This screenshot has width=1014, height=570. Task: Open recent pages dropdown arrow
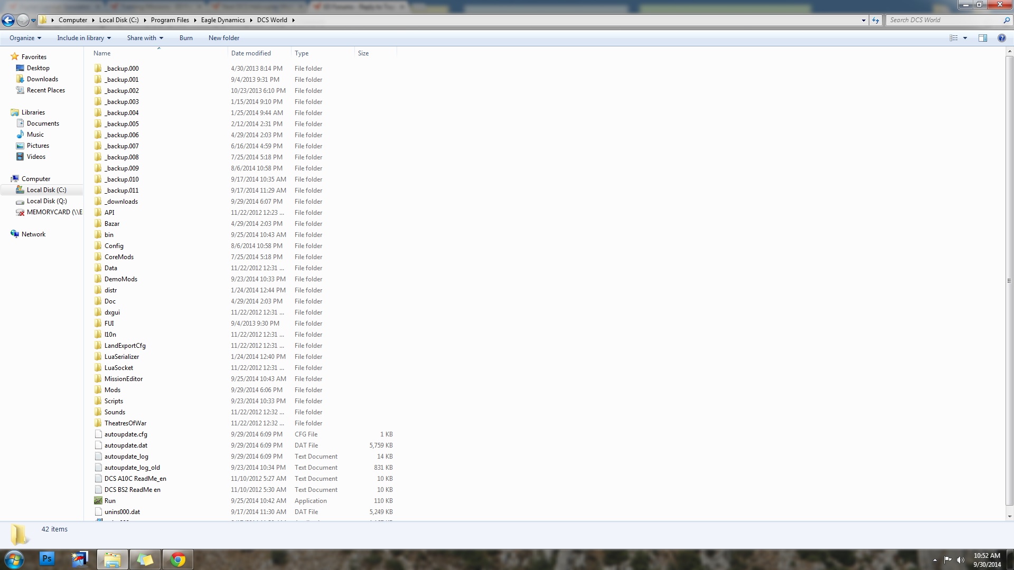tap(33, 21)
